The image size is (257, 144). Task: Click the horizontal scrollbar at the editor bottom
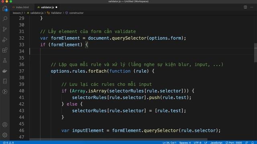coord(118,140)
